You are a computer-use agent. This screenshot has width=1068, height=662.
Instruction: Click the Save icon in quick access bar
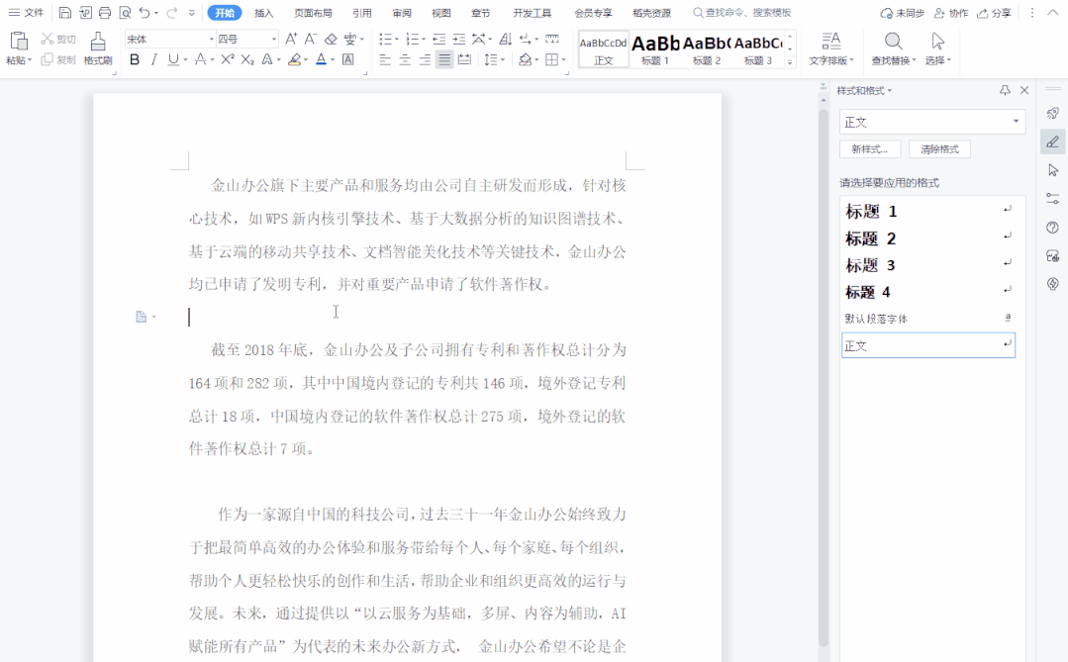(64, 12)
